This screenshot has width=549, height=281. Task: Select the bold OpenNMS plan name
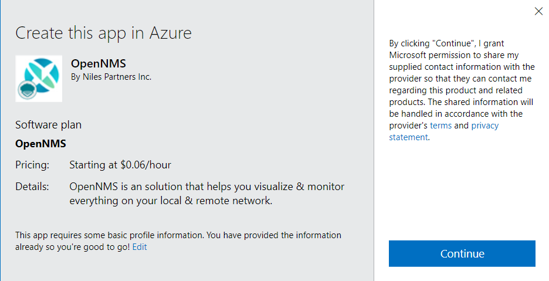click(x=40, y=144)
